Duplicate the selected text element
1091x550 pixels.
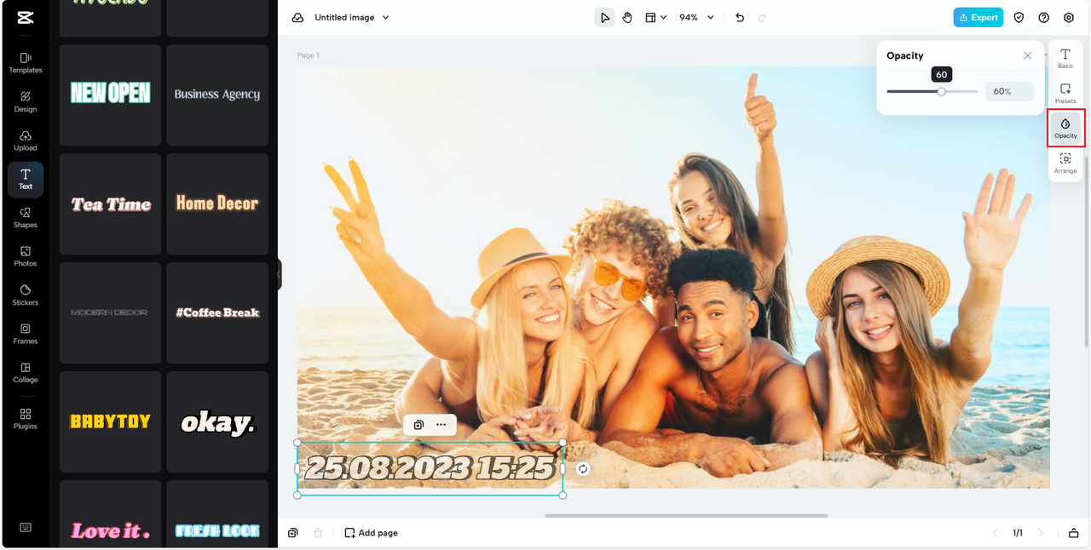419,425
